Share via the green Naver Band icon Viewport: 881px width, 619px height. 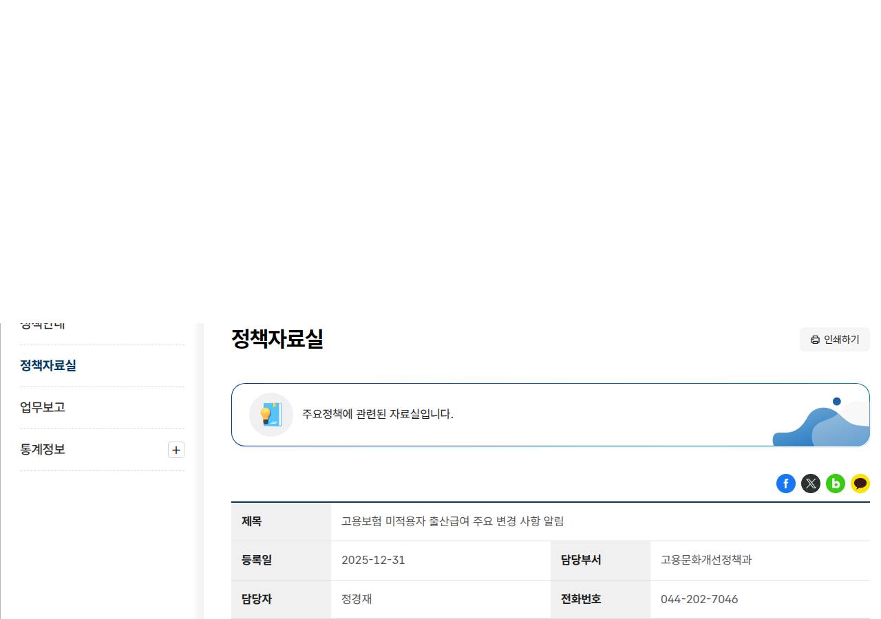835,484
